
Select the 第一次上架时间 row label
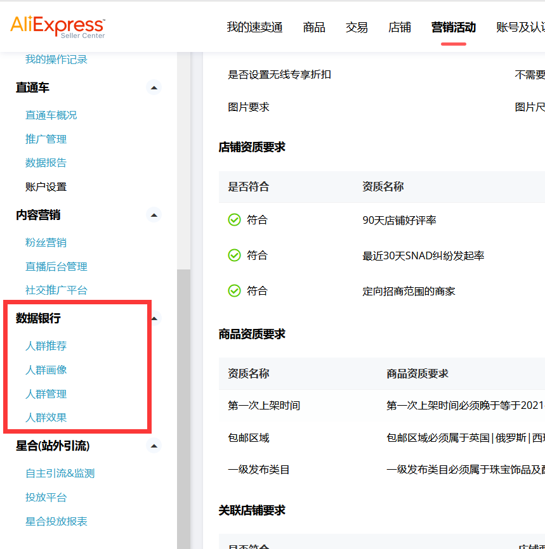point(264,406)
